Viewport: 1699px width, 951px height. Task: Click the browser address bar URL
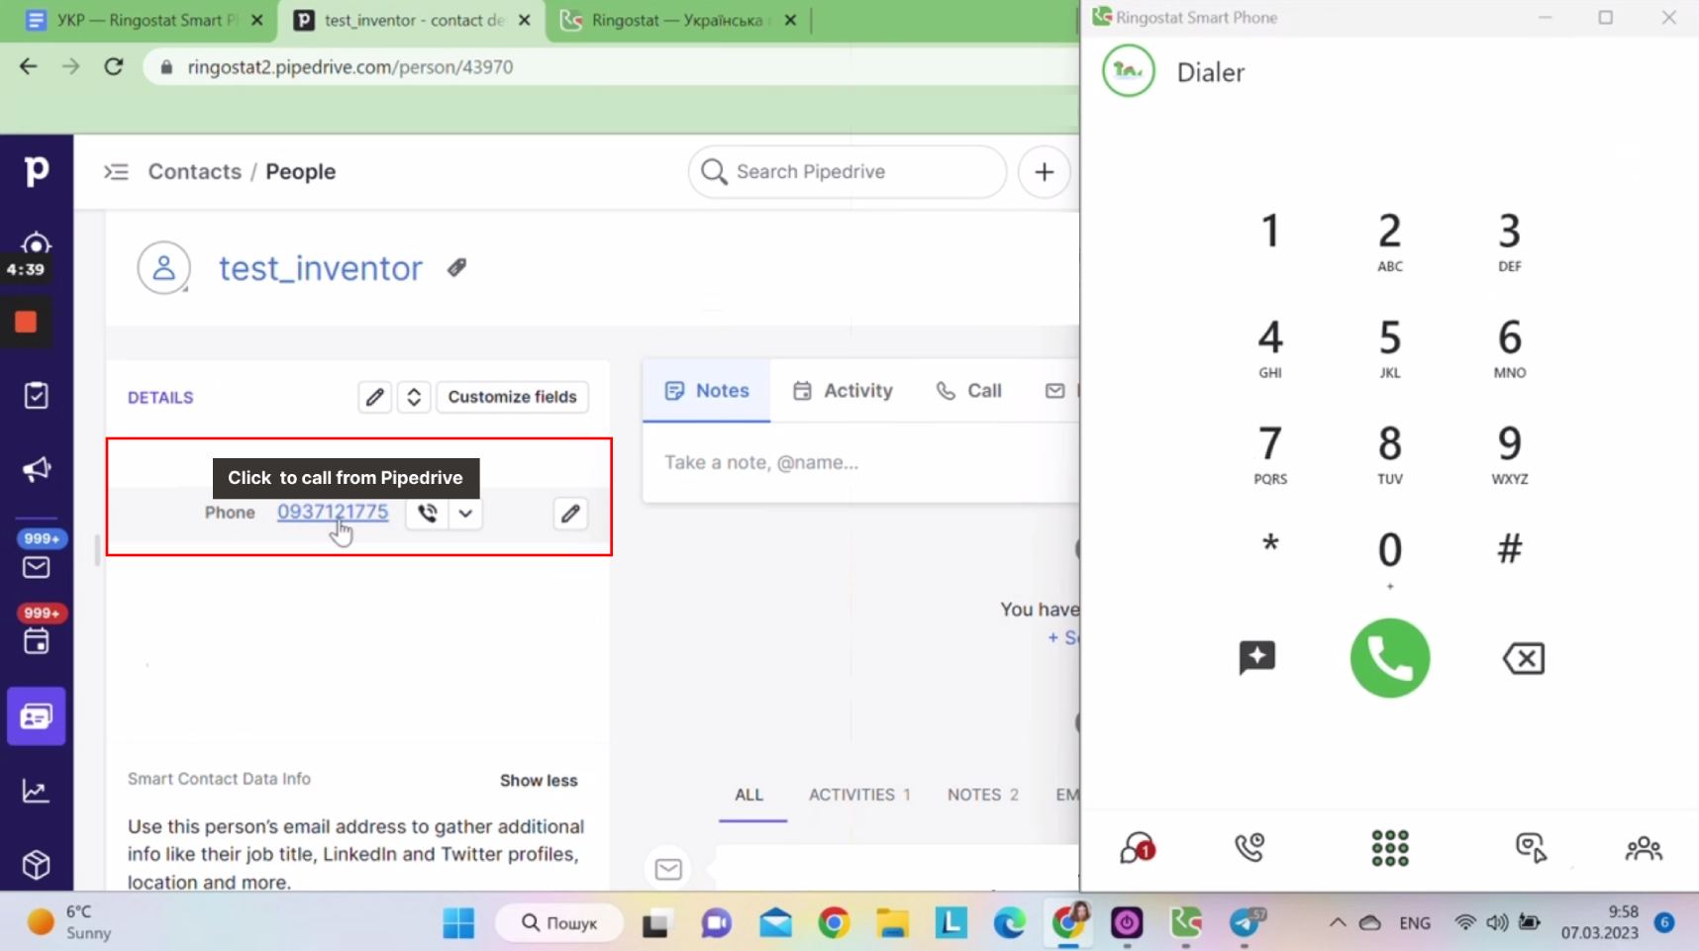350,67
